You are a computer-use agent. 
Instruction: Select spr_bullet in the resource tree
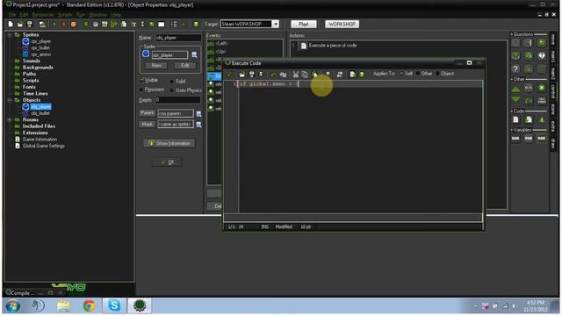[x=40, y=47]
